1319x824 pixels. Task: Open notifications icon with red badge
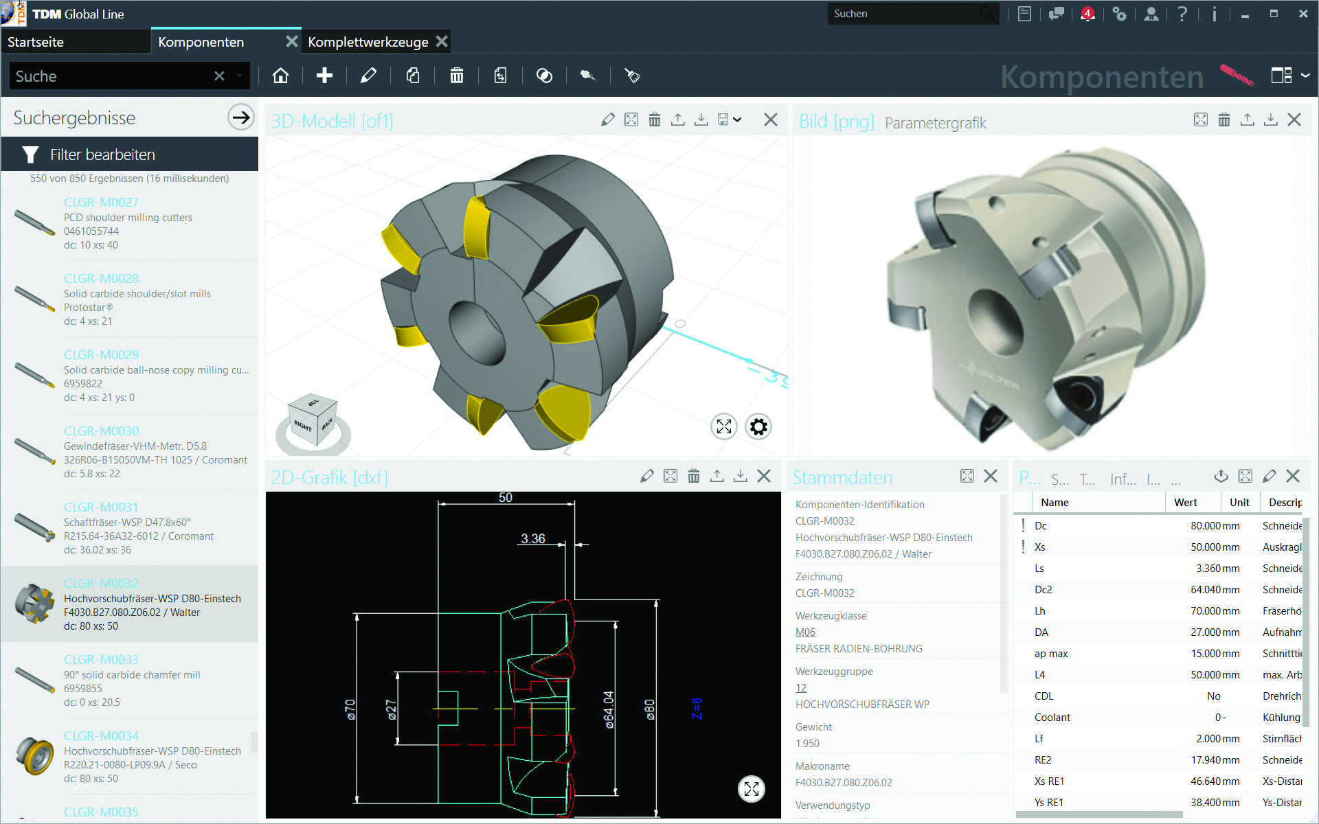coord(1087,14)
